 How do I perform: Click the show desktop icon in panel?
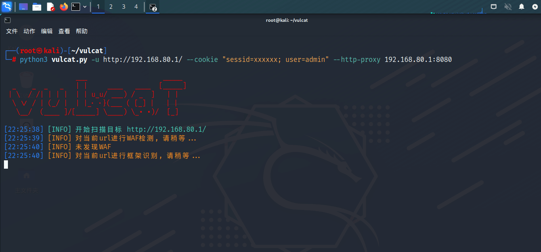[23, 7]
